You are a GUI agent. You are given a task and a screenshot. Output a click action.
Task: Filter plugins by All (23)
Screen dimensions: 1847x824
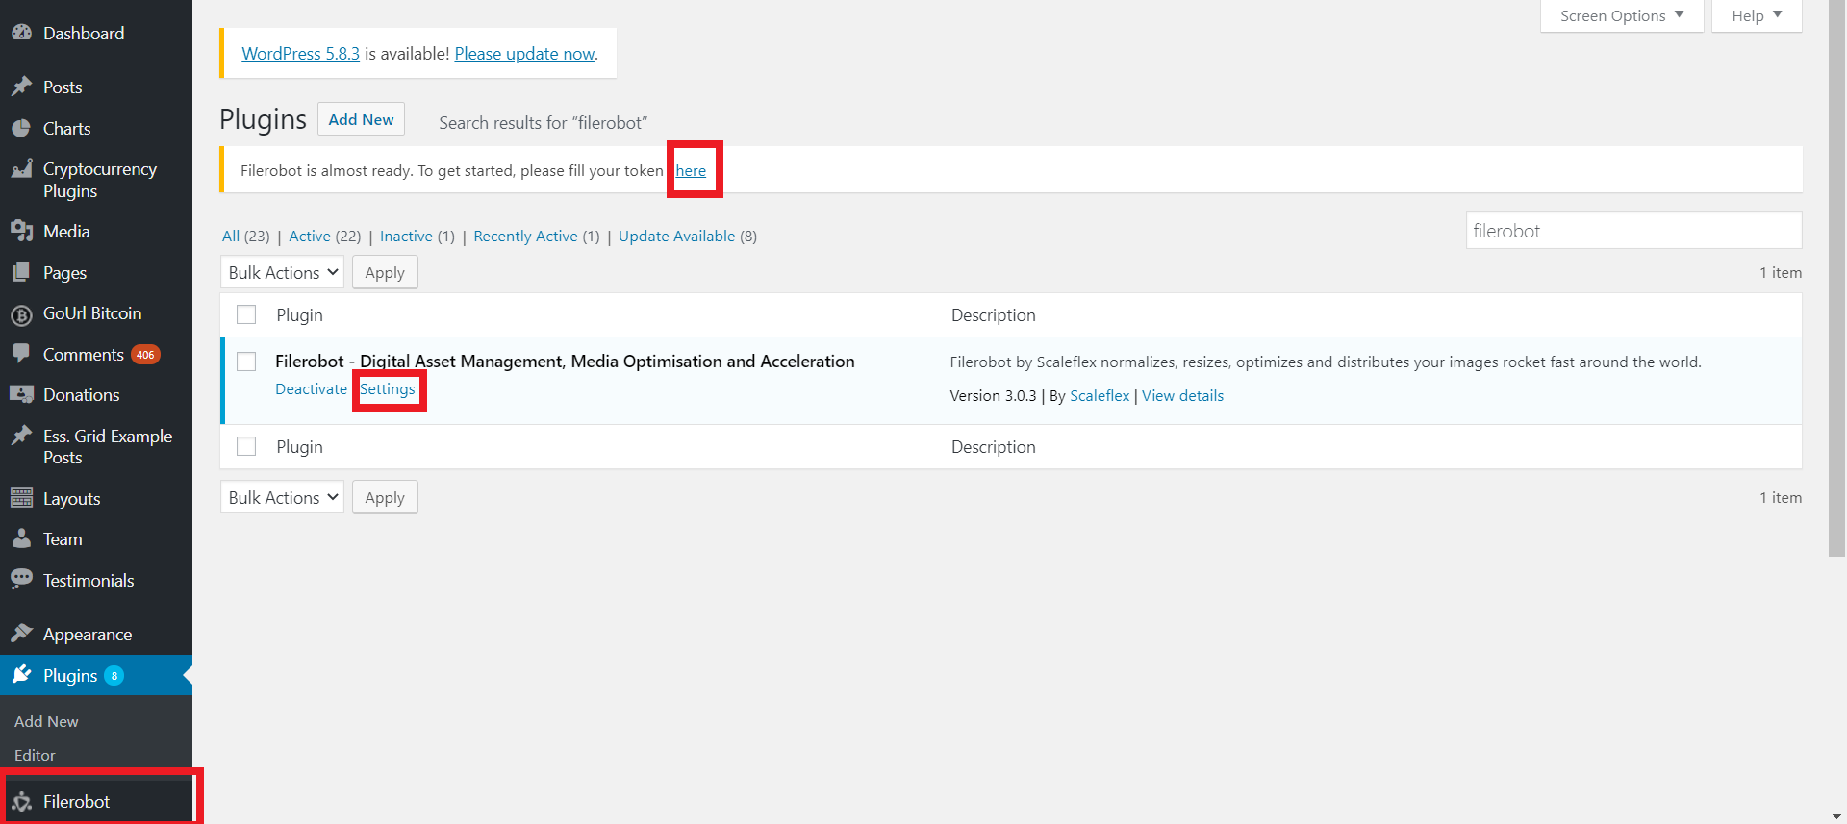[245, 236]
